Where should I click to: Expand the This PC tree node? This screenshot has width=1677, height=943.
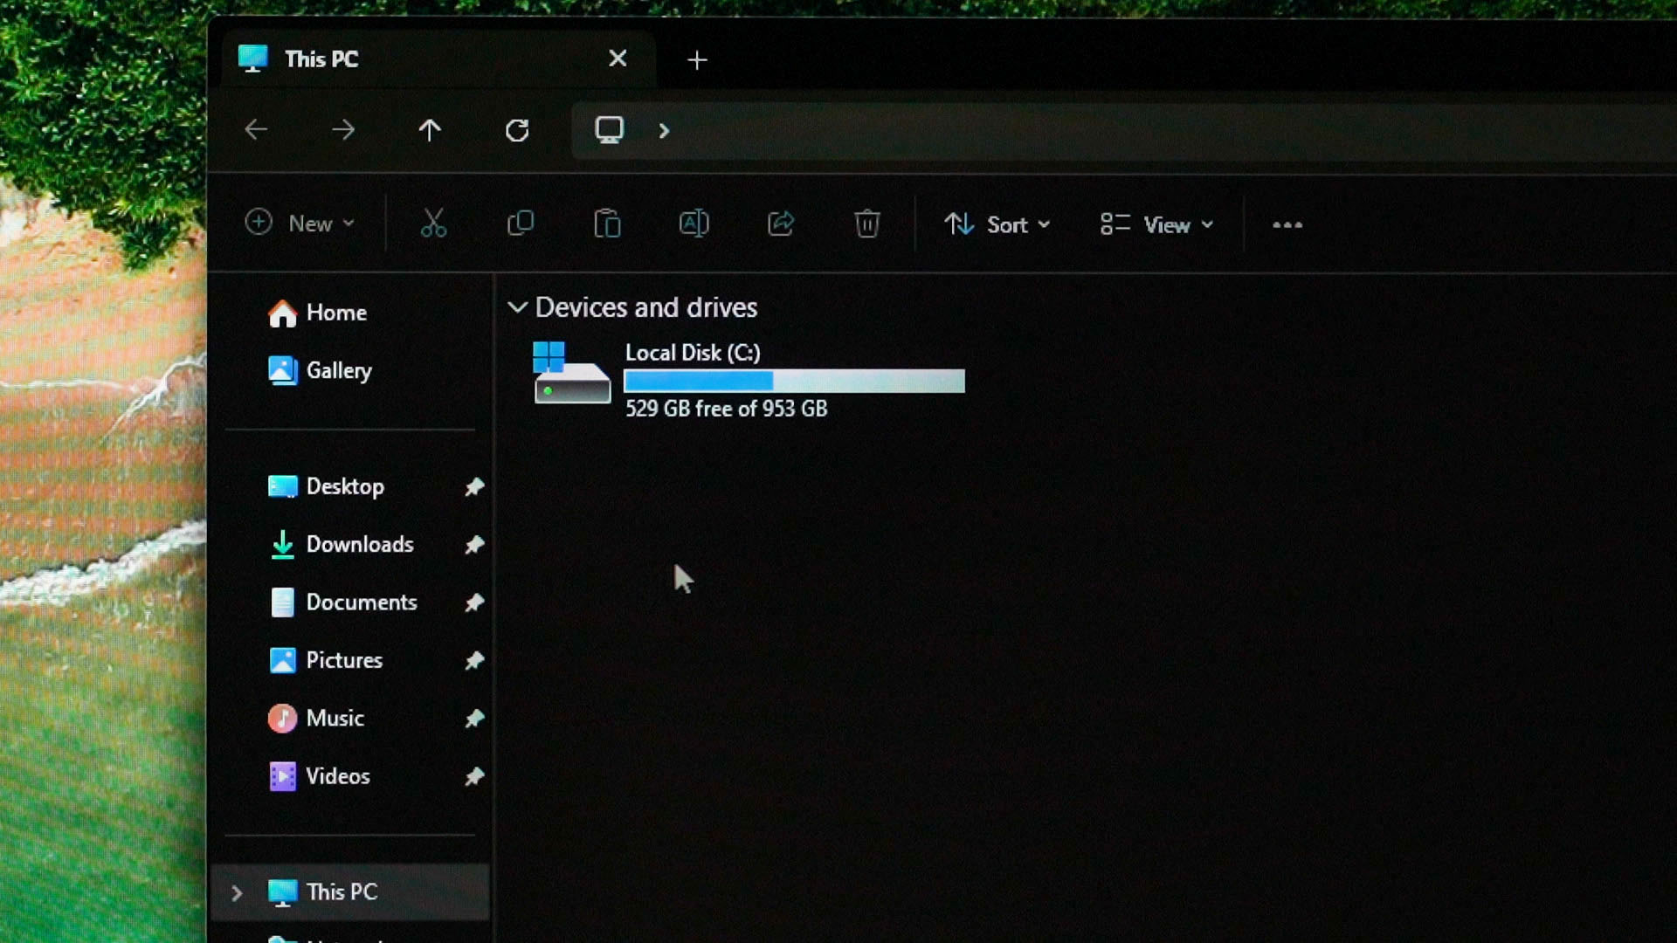coord(237,892)
